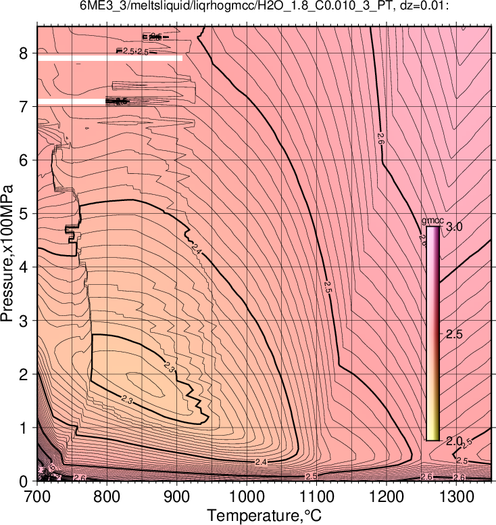Click the 8 tick label on pressure axis

coord(24,53)
